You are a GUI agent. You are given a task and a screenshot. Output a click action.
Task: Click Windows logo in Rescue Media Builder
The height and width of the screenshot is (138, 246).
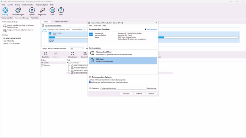pos(91,34)
